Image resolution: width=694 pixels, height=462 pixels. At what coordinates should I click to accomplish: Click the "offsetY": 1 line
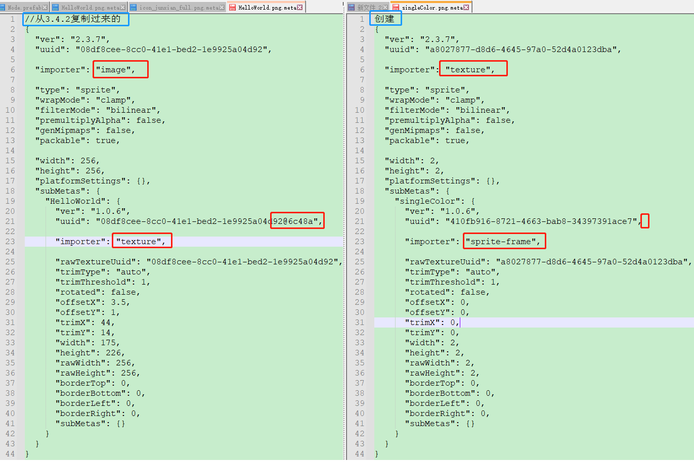88,312
